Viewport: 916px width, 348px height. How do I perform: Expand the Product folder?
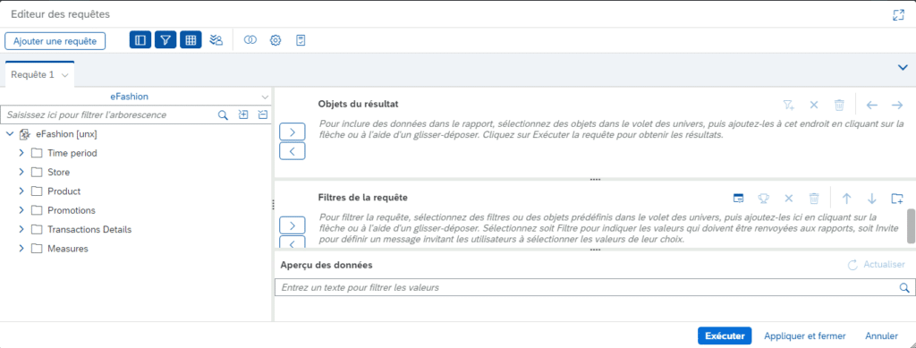coord(21,191)
